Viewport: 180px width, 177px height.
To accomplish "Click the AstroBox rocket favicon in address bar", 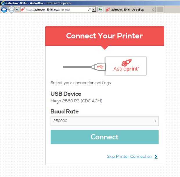I will [x=23, y=9].
